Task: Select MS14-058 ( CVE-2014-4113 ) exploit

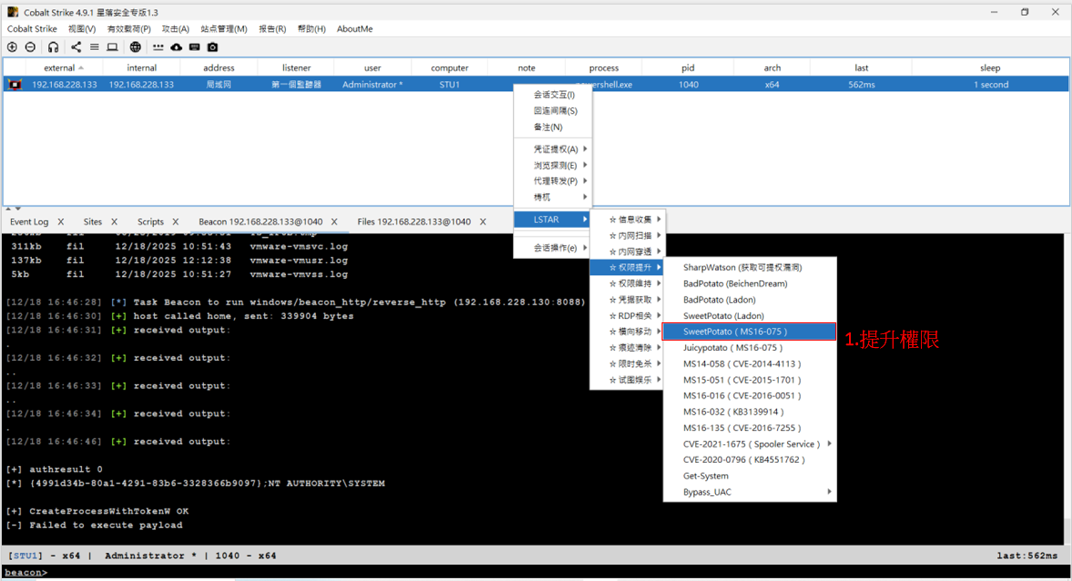Action: [749, 363]
